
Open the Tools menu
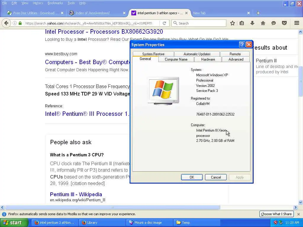coord(71,3)
